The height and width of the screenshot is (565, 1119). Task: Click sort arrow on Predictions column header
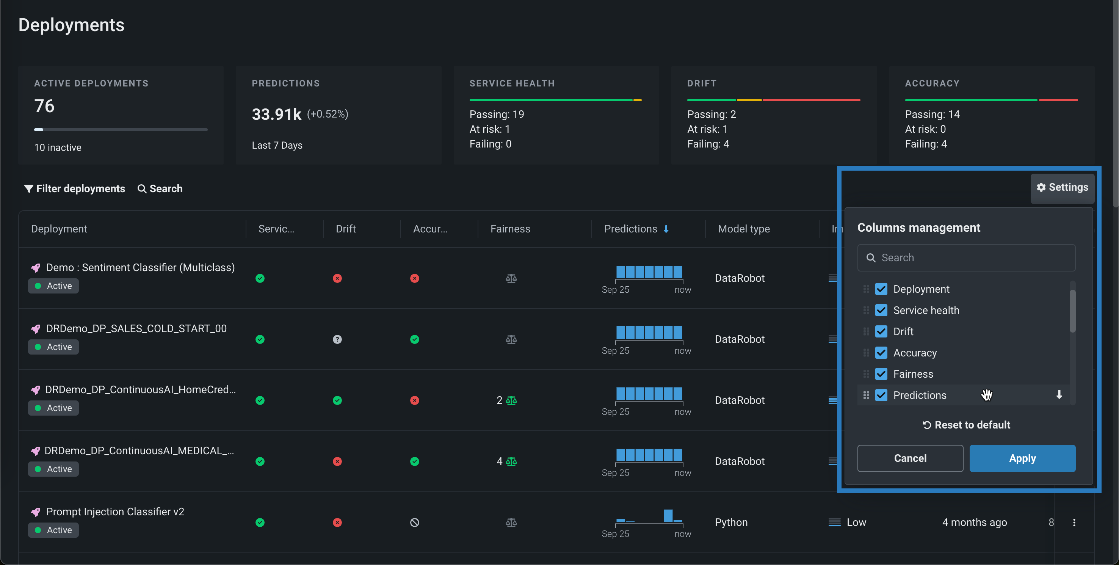pos(666,229)
